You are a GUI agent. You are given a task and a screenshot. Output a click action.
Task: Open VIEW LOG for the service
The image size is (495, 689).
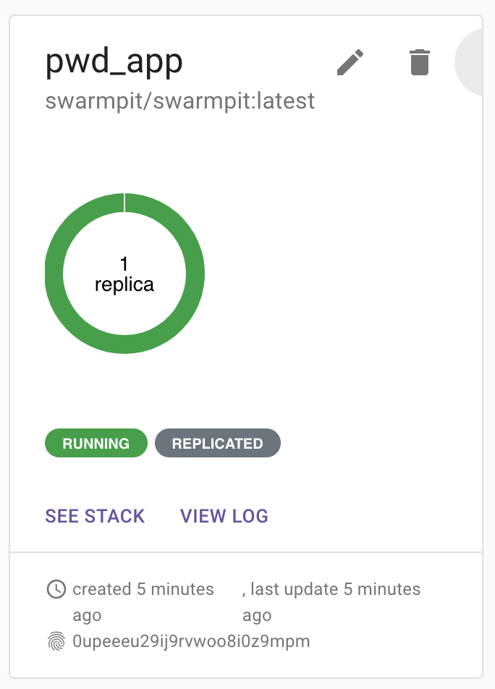pyautogui.click(x=224, y=516)
